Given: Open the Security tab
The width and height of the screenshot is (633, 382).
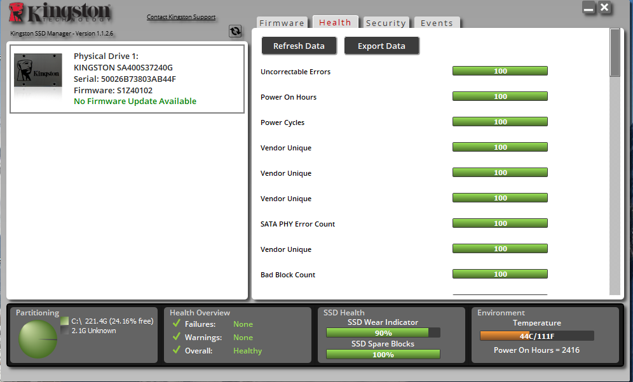Looking at the screenshot, I should [x=386, y=23].
